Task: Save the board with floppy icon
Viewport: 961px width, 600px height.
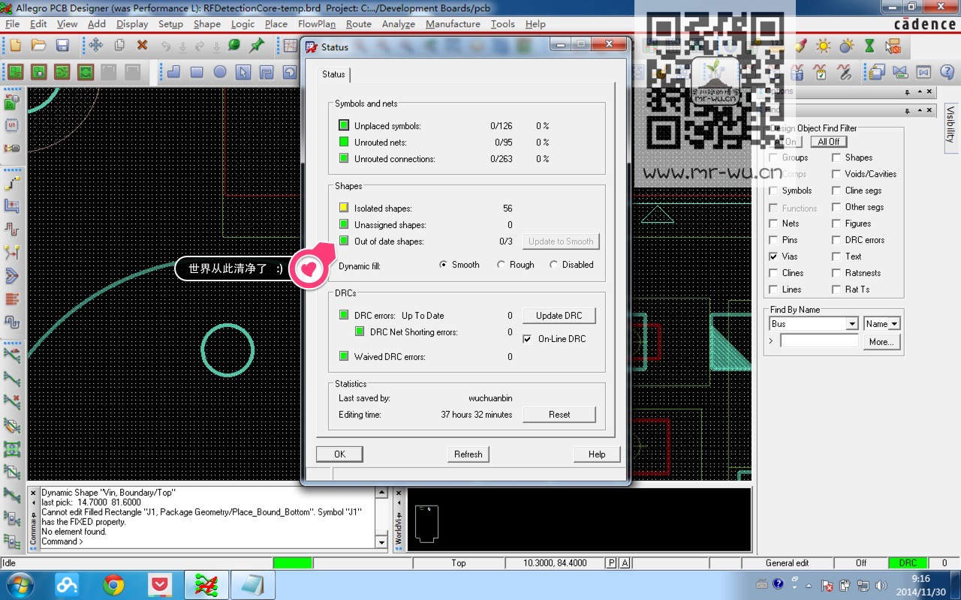Action: [62, 46]
